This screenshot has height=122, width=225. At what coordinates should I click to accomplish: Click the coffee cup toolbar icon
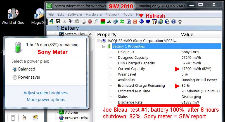180,22
